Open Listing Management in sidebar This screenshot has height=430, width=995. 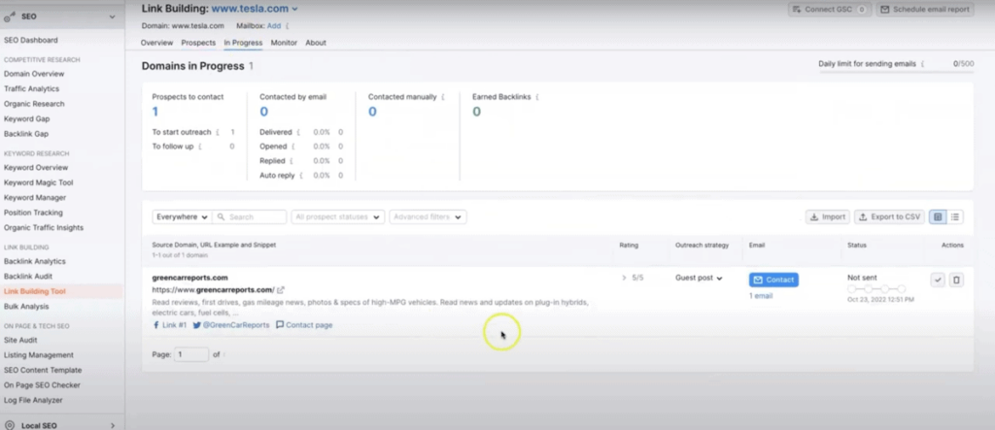pyautogui.click(x=39, y=355)
